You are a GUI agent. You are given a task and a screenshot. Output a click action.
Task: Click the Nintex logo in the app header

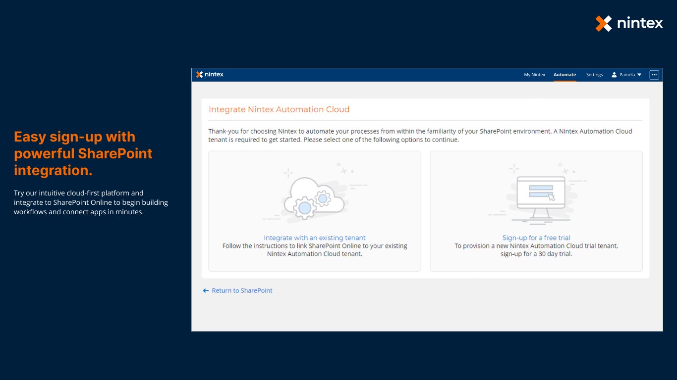click(x=210, y=75)
